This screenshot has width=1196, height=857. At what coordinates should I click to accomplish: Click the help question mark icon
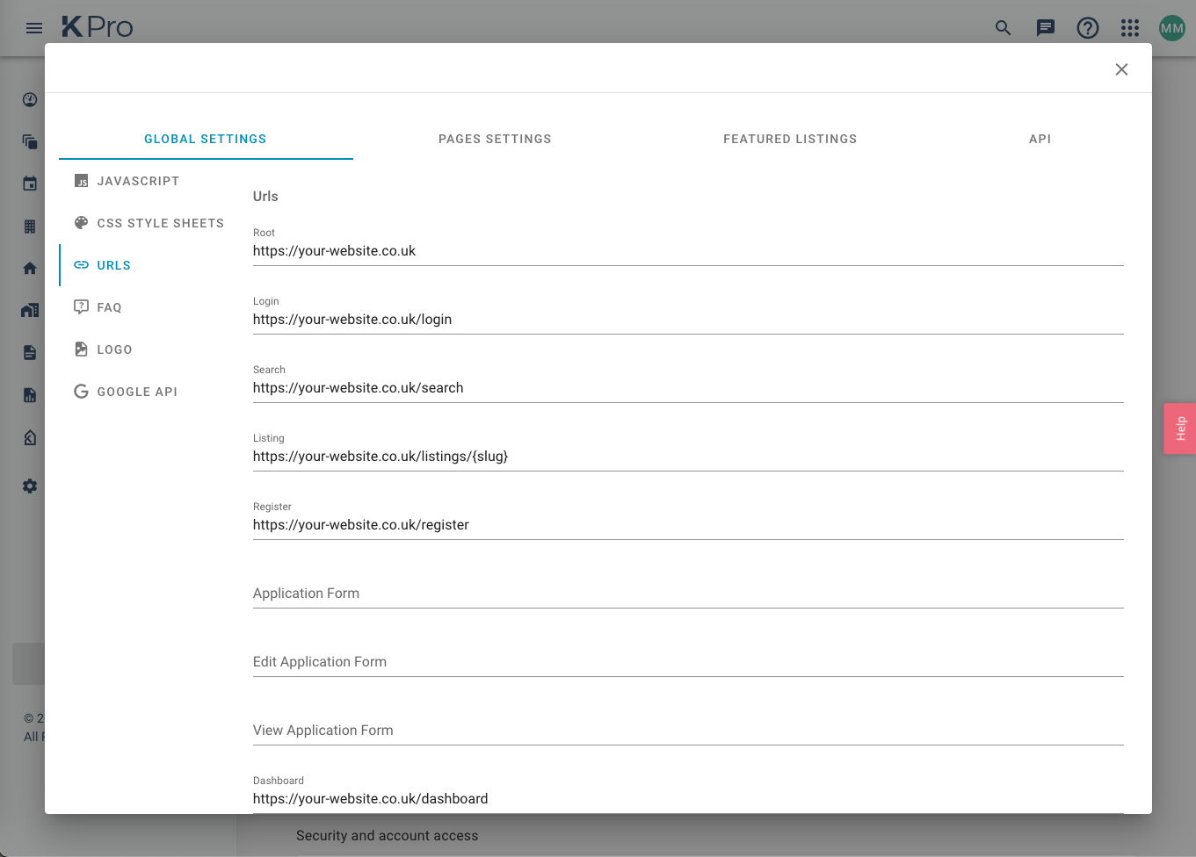tap(1087, 27)
